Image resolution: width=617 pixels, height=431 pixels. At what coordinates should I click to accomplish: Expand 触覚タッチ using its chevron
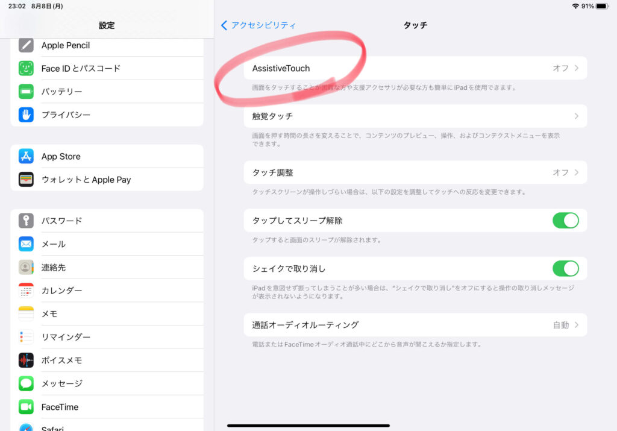pyautogui.click(x=577, y=116)
